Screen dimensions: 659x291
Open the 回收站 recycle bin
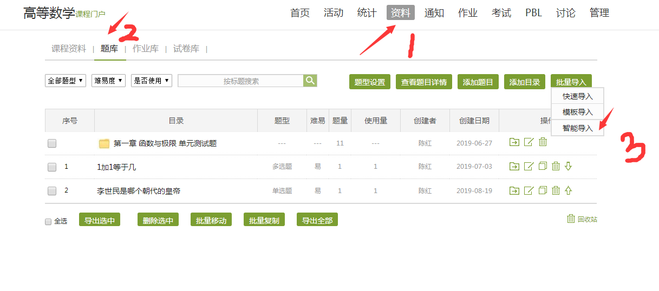point(582,219)
